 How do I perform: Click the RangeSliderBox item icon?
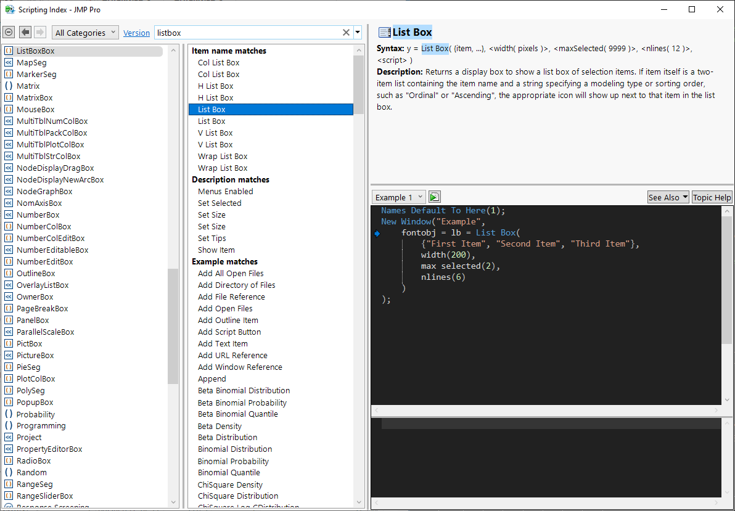click(x=9, y=496)
